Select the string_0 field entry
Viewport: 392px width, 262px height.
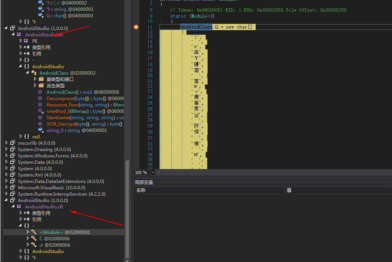77,130
